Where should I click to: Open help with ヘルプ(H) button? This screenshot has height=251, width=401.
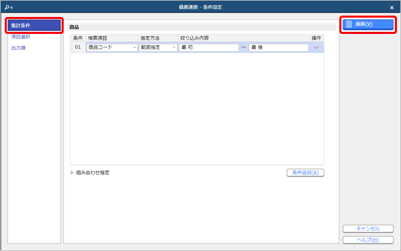tap(368, 239)
